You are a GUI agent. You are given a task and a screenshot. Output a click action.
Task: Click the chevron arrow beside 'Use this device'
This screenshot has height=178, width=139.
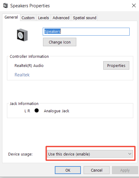click(130, 154)
